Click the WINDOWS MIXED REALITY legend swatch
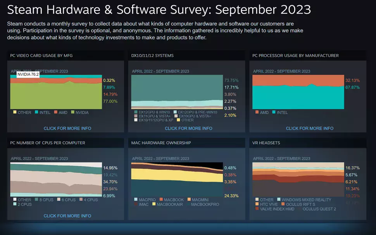The image size is (376, 235). [x=279, y=199]
